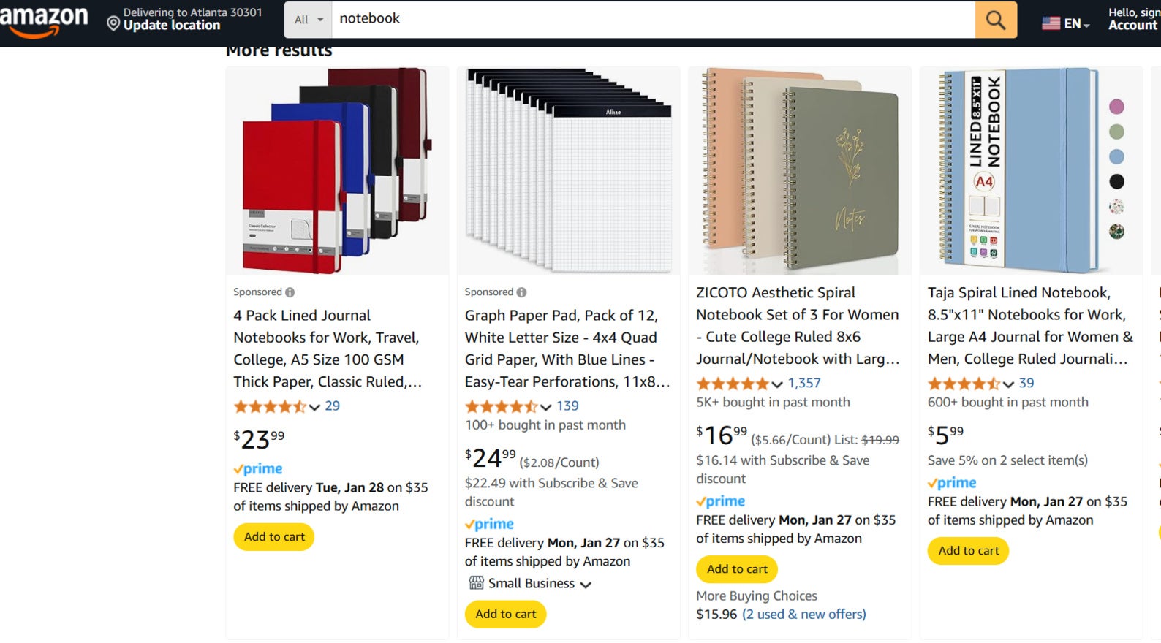Open the Taja Spiral Notebook product image

[x=1024, y=170]
